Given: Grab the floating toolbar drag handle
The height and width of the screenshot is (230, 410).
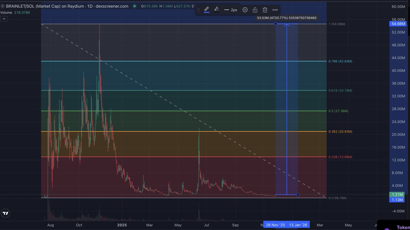Looking at the screenshot, I should click(x=199, y=10).
